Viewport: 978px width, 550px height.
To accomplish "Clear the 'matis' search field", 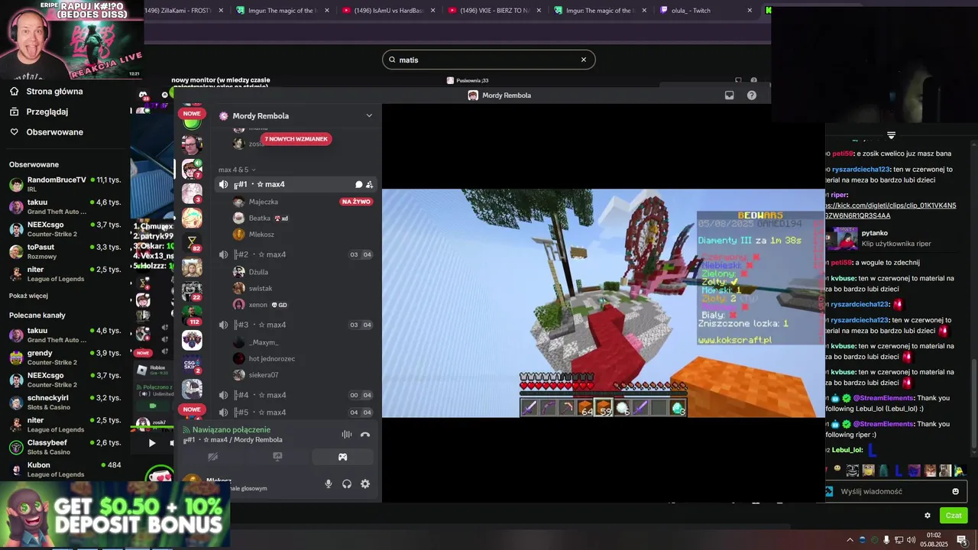I will pyautogui.click(x=584, y=60).
